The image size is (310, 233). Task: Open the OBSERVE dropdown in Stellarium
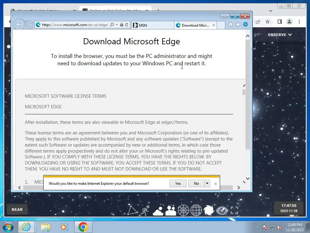(280, 35)
